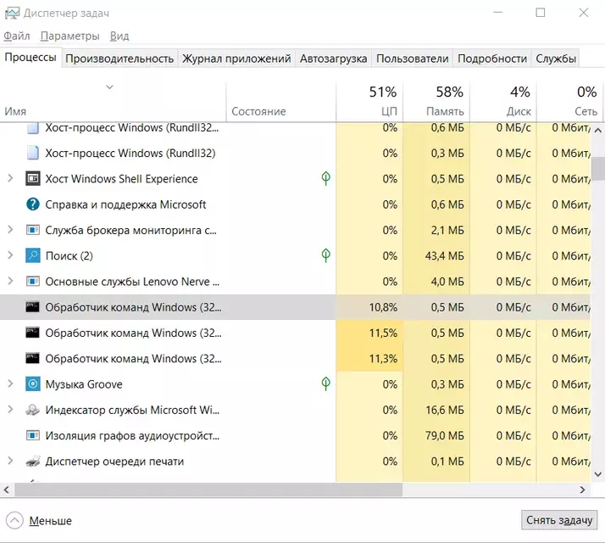Click the Служба брокера мониторинга icon
The width and height of the screenshot is (605, 543).
(33, 230)
